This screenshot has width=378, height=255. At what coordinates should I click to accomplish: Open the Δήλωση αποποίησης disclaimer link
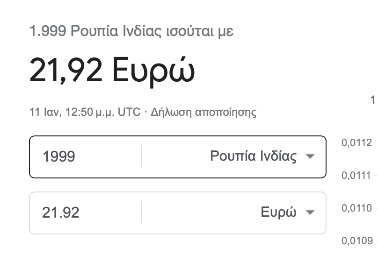coord(204,113)
